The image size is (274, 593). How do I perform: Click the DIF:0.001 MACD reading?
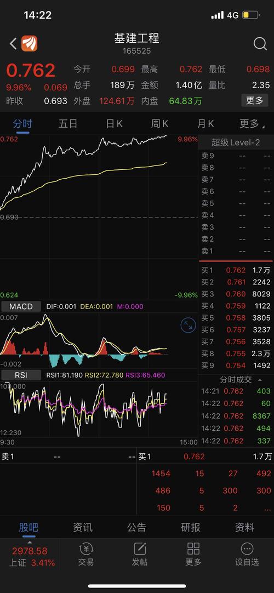tap(61, 306)
